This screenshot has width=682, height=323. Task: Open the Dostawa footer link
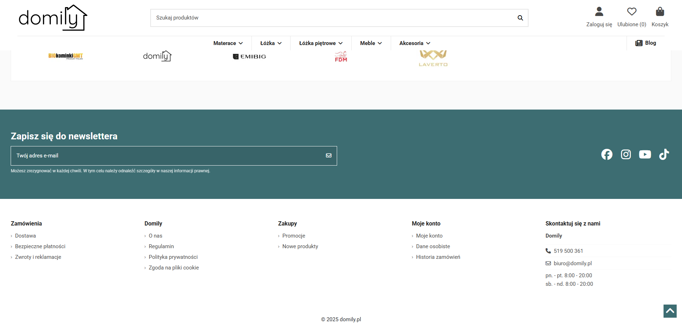pos(26,236)
